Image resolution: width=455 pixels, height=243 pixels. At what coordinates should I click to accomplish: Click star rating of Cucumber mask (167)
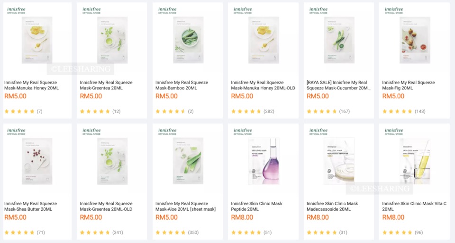(x=321, y=112)
